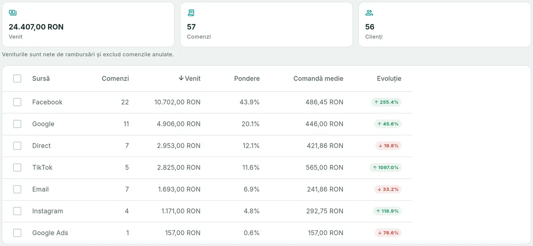Click the 6.9% share cell
The height and width of the screenshot is (246, 533).
pos(252,189)
